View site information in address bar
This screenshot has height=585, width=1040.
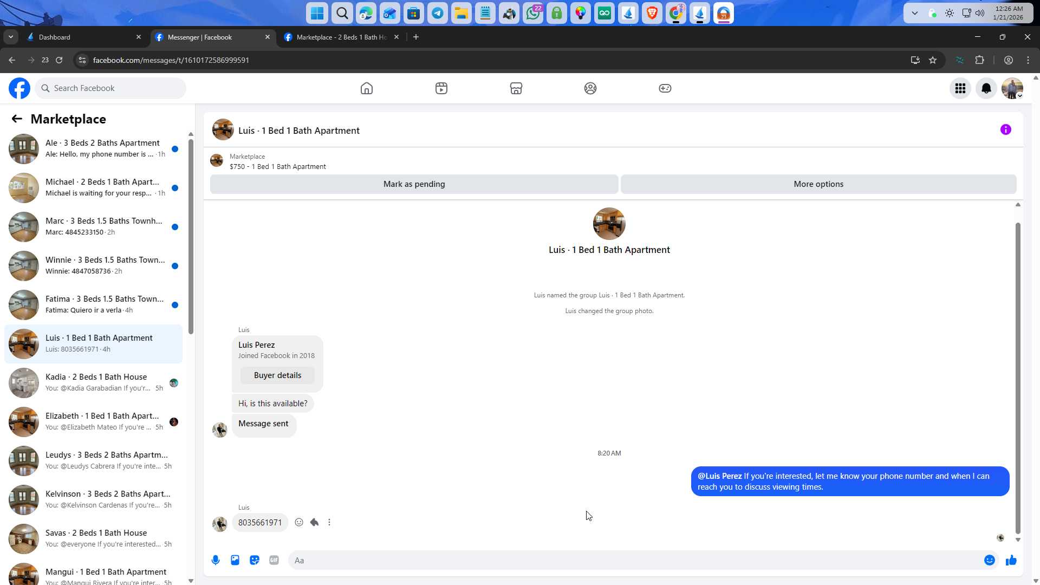click(x=82, y=60)
